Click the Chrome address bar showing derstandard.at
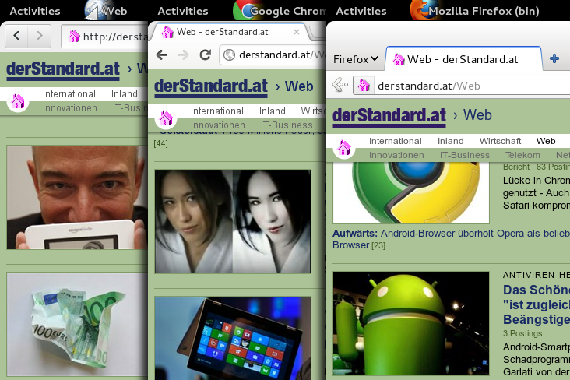 coord(273,55)
